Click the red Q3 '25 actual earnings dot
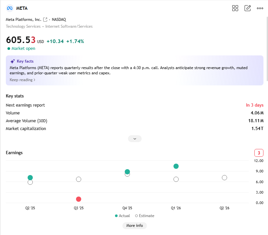 (x=79, y=199)
